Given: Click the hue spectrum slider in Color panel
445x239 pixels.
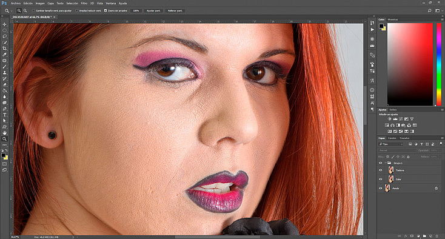Looking at the screenshot, I should pyautogui.click(x=439, y=64).
